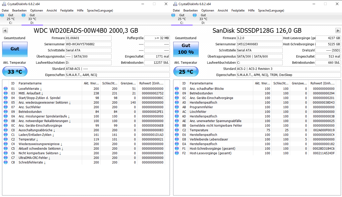342x197 pixels.
Task: Select row Aktuell schwebende Sektoren
Action: click(83, 149)
